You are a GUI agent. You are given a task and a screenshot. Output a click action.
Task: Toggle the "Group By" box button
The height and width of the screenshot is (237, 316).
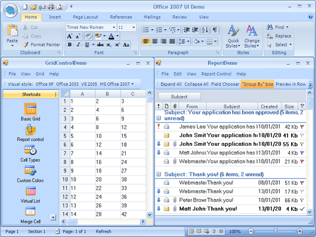tap(257, 84)
